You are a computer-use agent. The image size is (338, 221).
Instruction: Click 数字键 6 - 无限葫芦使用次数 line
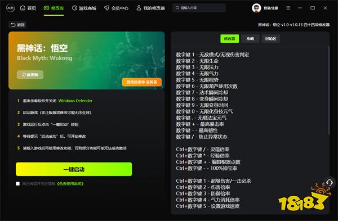coord(207,86)
